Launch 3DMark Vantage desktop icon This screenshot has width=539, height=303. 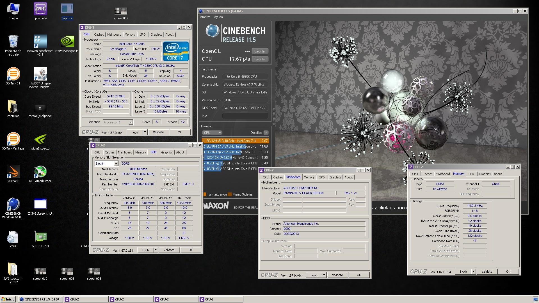tap(13, 141)
